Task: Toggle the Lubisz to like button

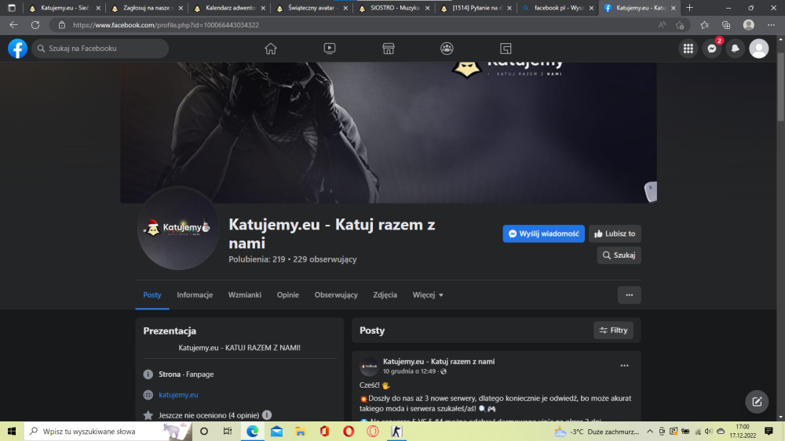Action: click(615, 233)
